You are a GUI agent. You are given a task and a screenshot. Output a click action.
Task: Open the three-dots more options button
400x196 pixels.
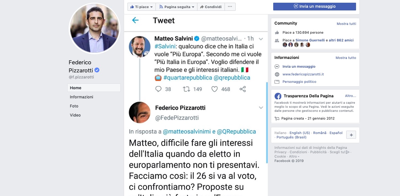[230, 7]
